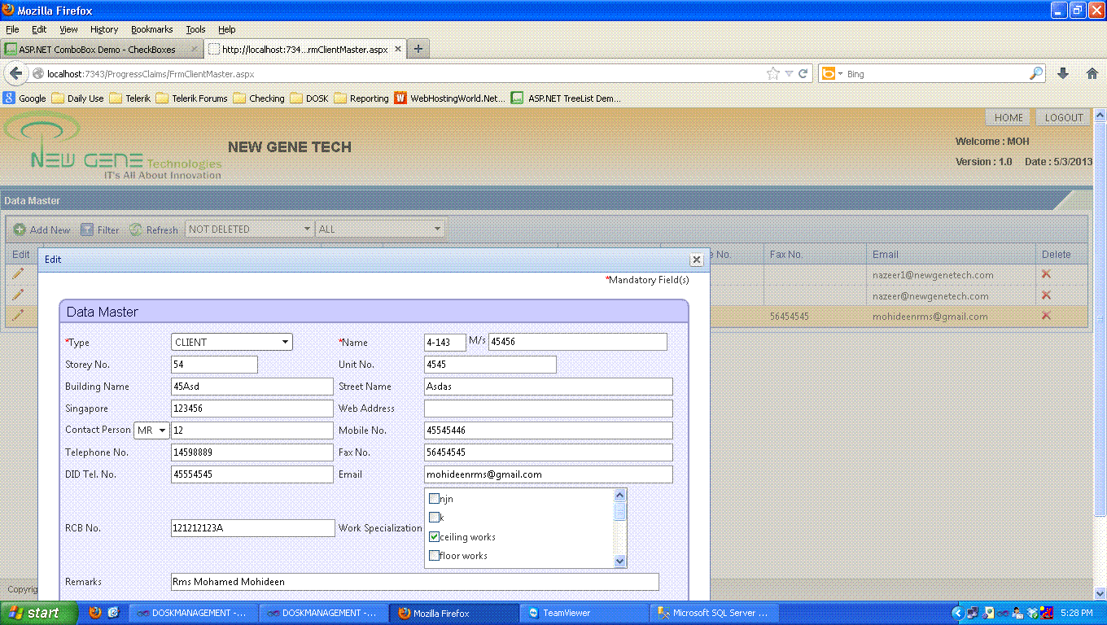Click the Web Address input field

pyautogui.click(x=549, y=409)
